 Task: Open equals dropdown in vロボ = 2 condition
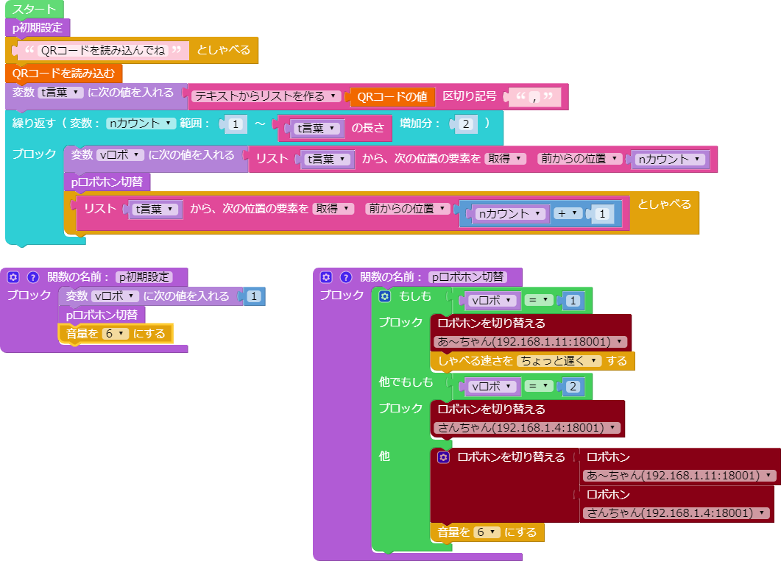(x=539, y=387)
